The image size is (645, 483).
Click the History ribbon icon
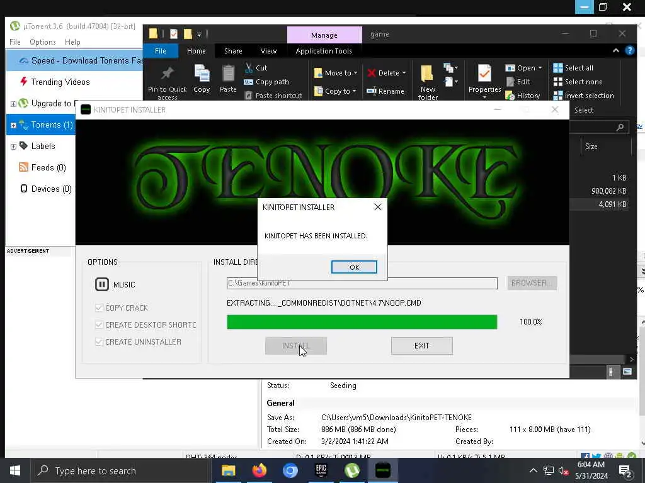510,96
